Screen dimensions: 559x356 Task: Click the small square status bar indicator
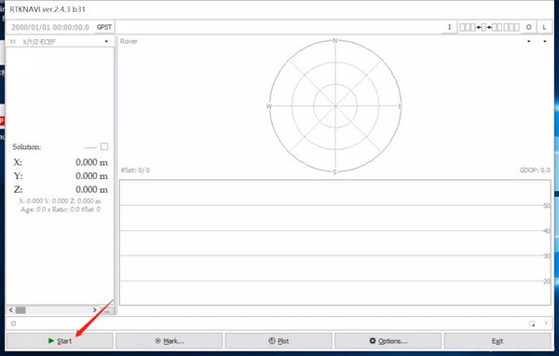14,323
